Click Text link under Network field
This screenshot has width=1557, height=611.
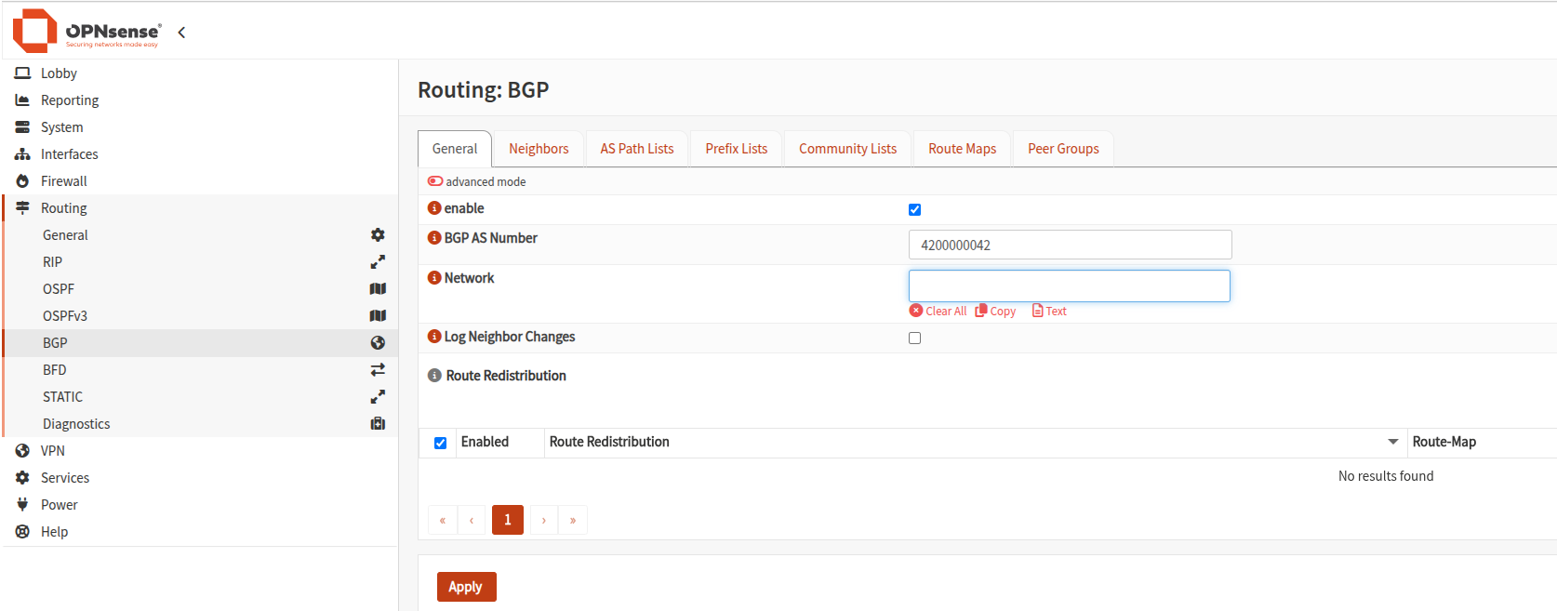click(1049, 312)
